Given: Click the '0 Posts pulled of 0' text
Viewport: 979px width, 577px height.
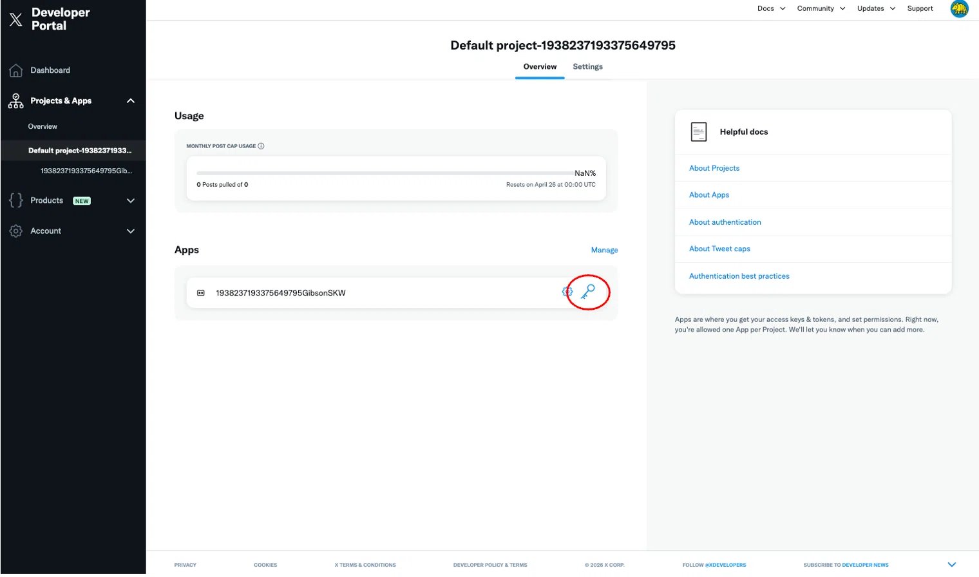Looking at the screenshot, I should coord(222,185).
